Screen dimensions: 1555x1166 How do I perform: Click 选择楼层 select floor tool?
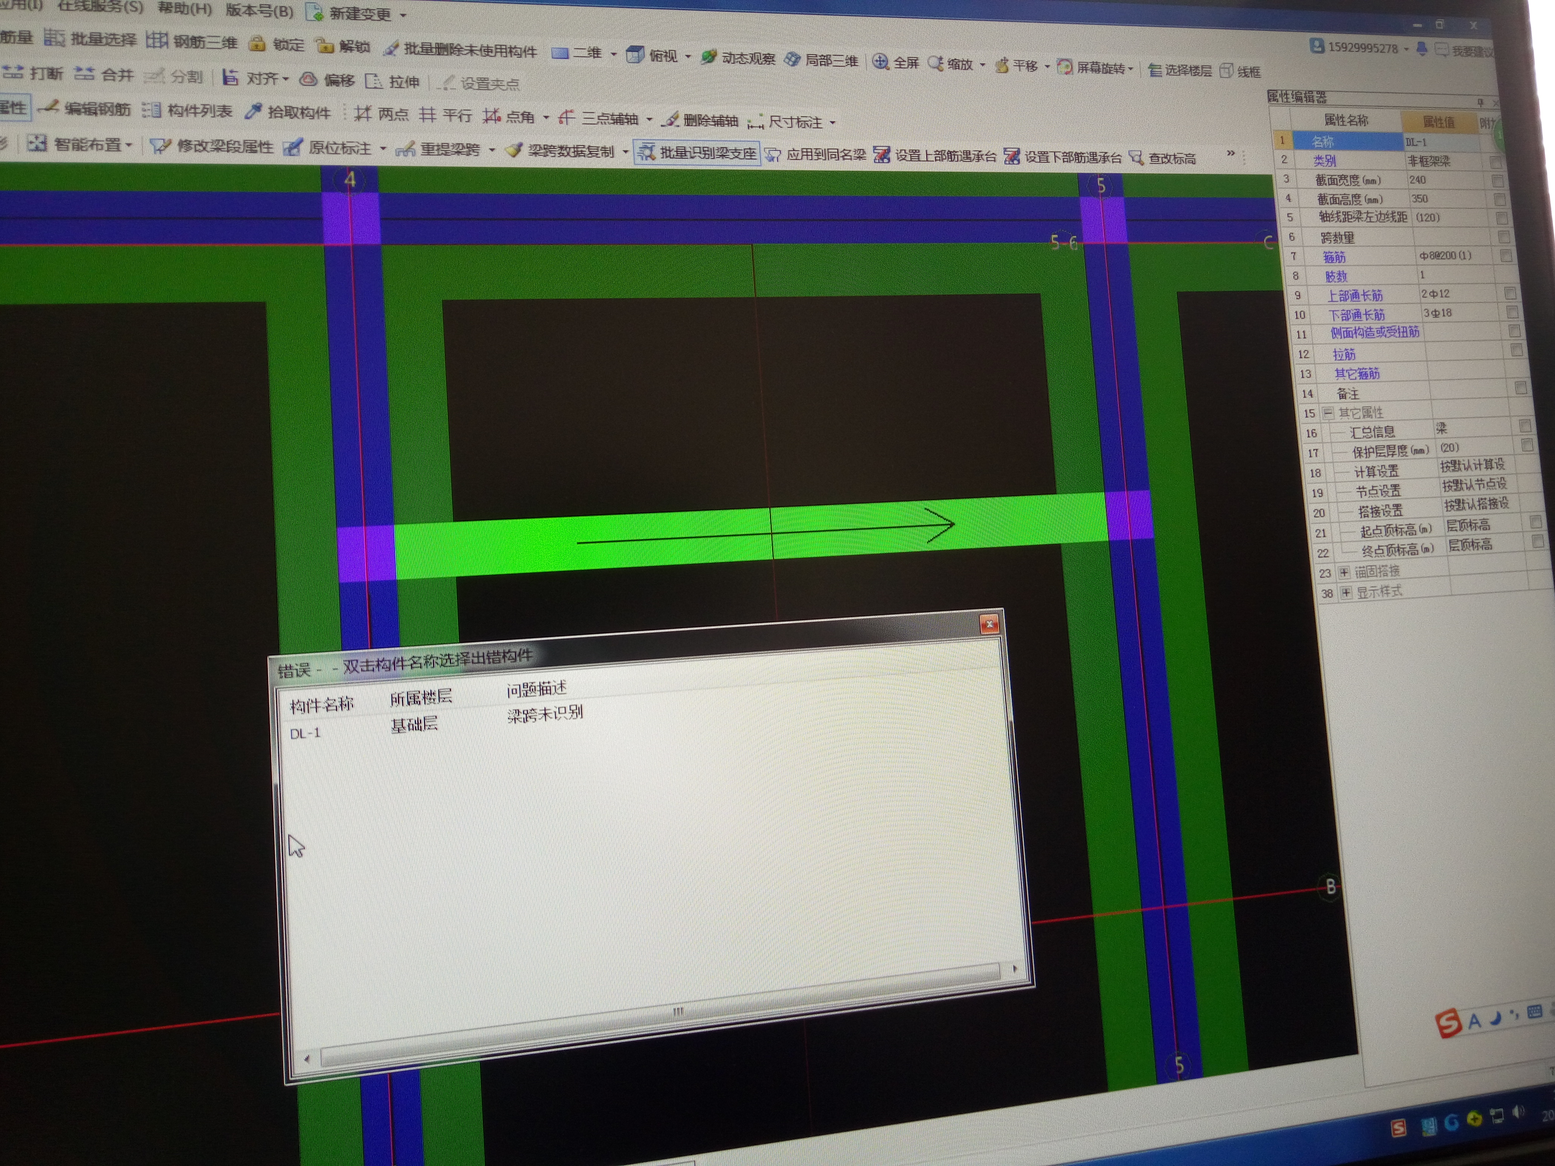[x=1180, y=70]
